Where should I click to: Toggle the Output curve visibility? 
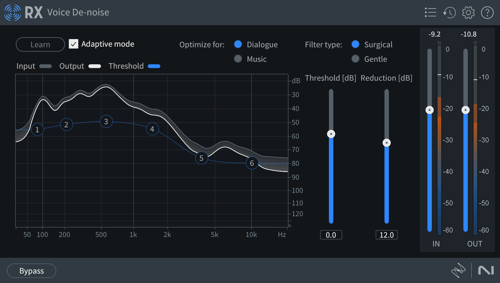click(x=94, y=66)
